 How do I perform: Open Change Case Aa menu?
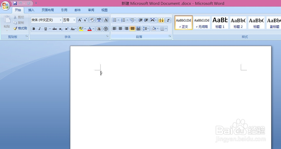pyautogui.click(x=73, y=29)
